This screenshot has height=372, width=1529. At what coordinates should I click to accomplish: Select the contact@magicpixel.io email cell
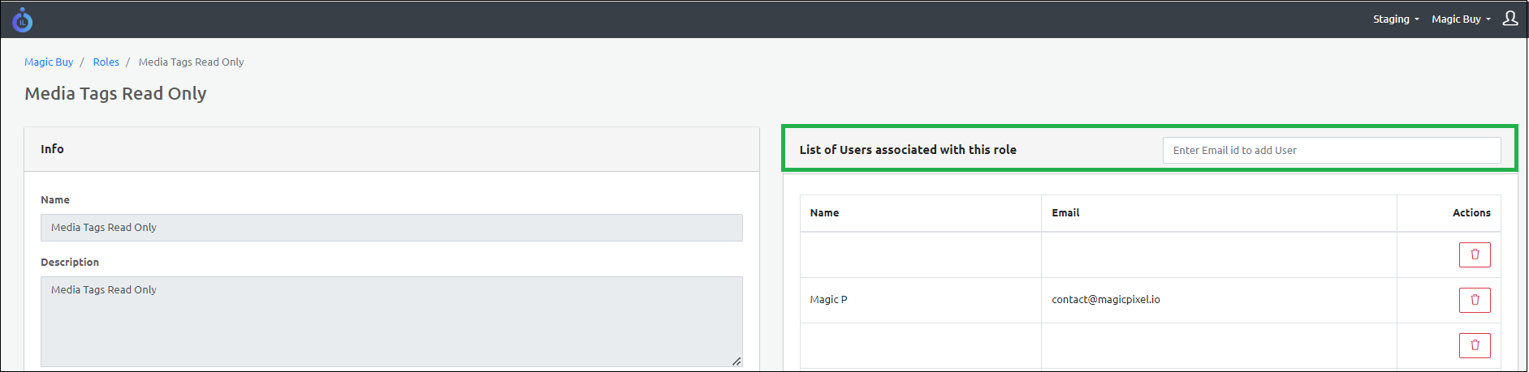pos(1105,300)
